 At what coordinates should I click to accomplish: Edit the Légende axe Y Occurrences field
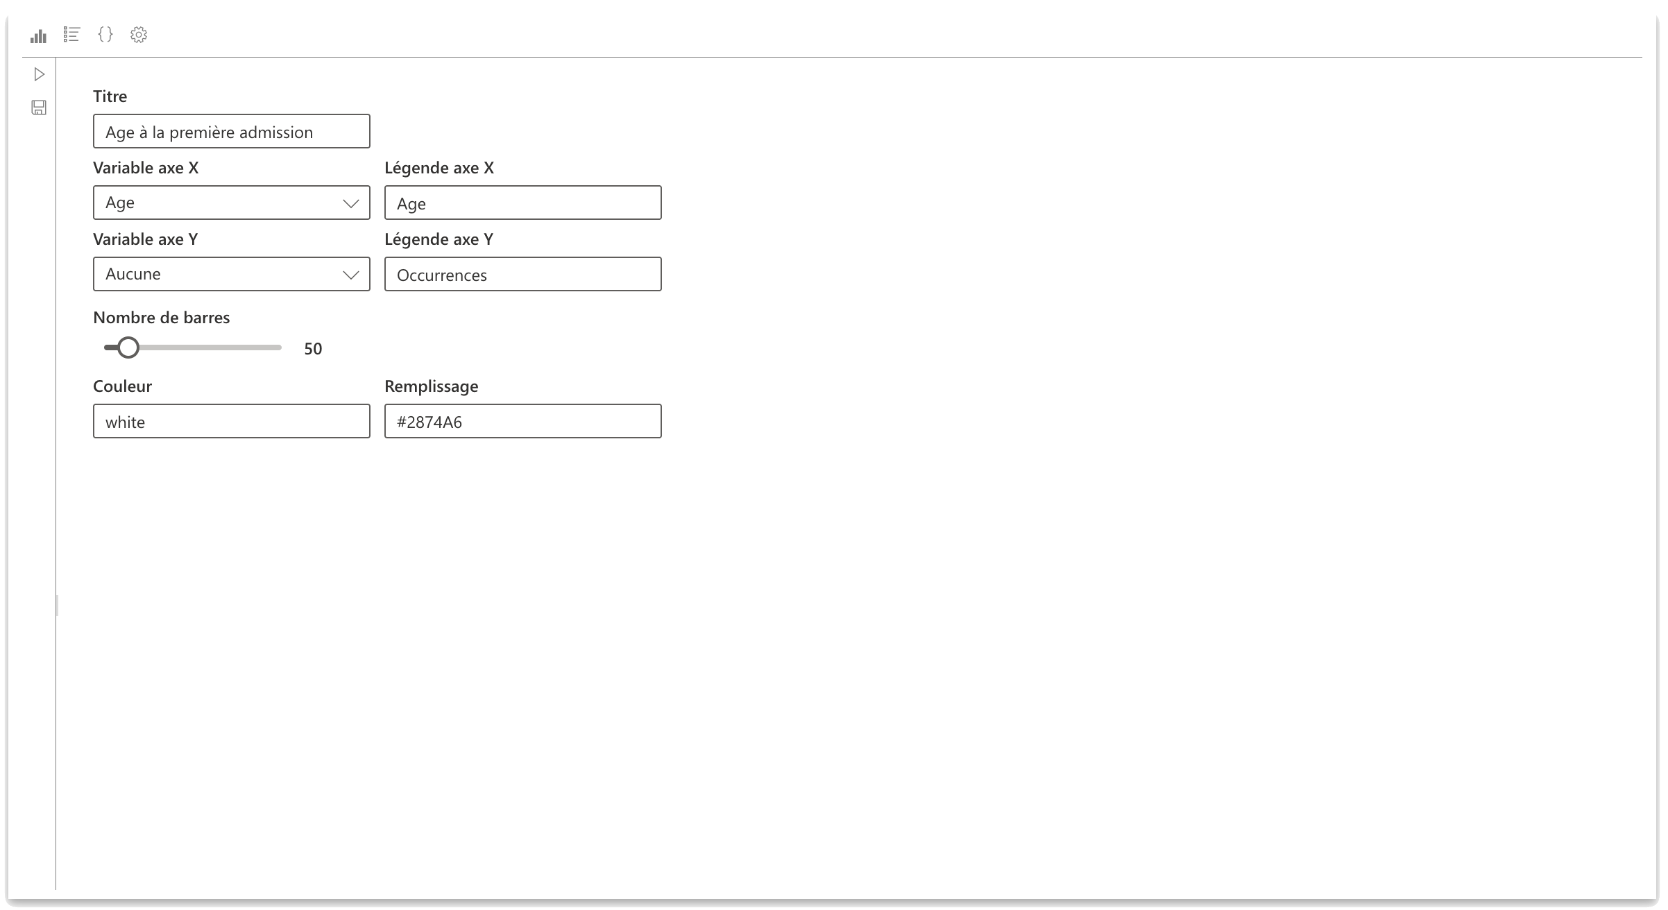522,275
